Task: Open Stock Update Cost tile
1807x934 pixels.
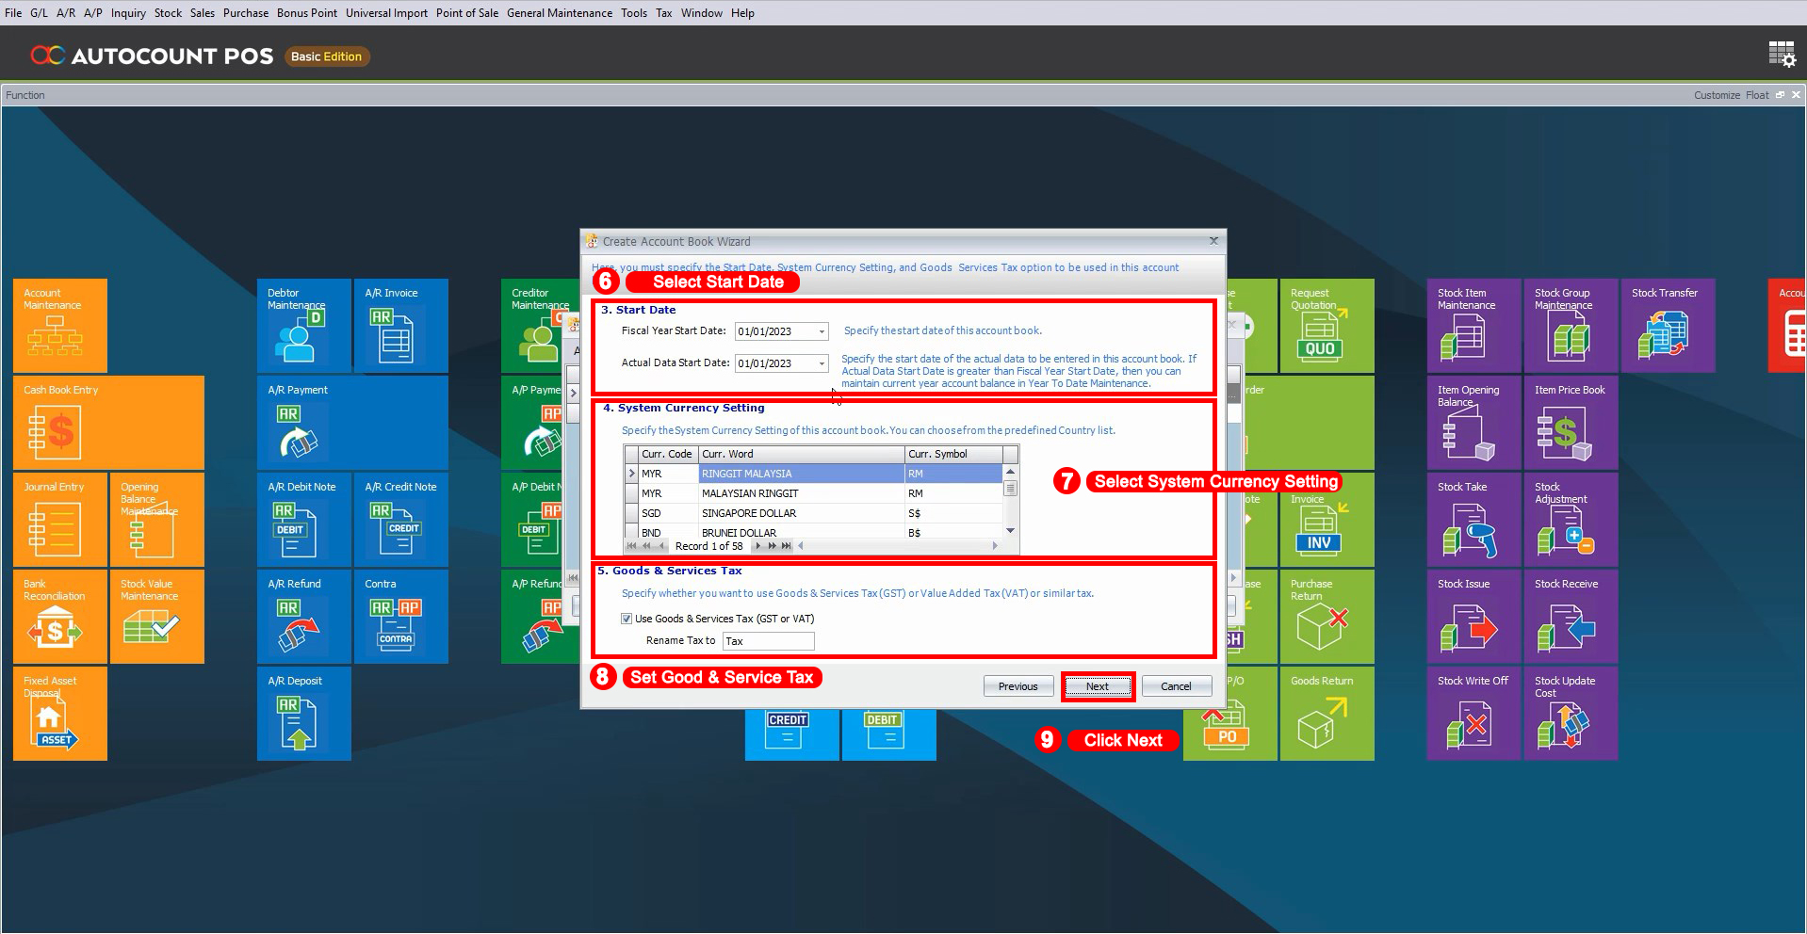Action: pyautogui.click(x=1571, y=713)
